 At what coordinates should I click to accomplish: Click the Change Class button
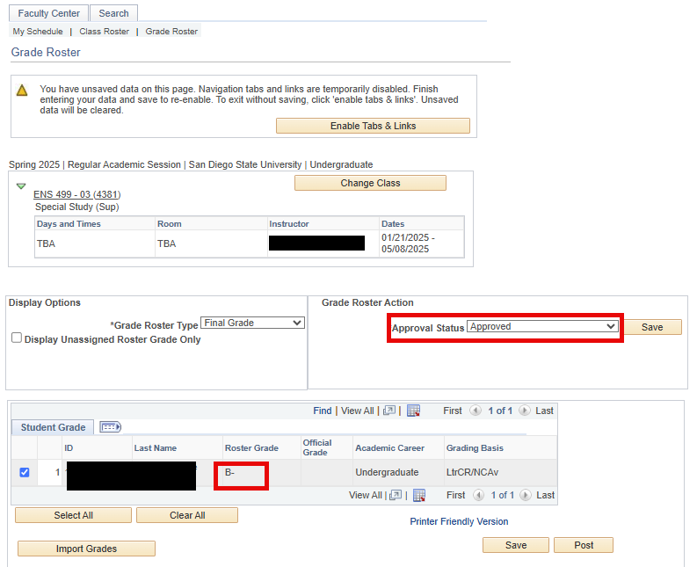coord(370,183)
